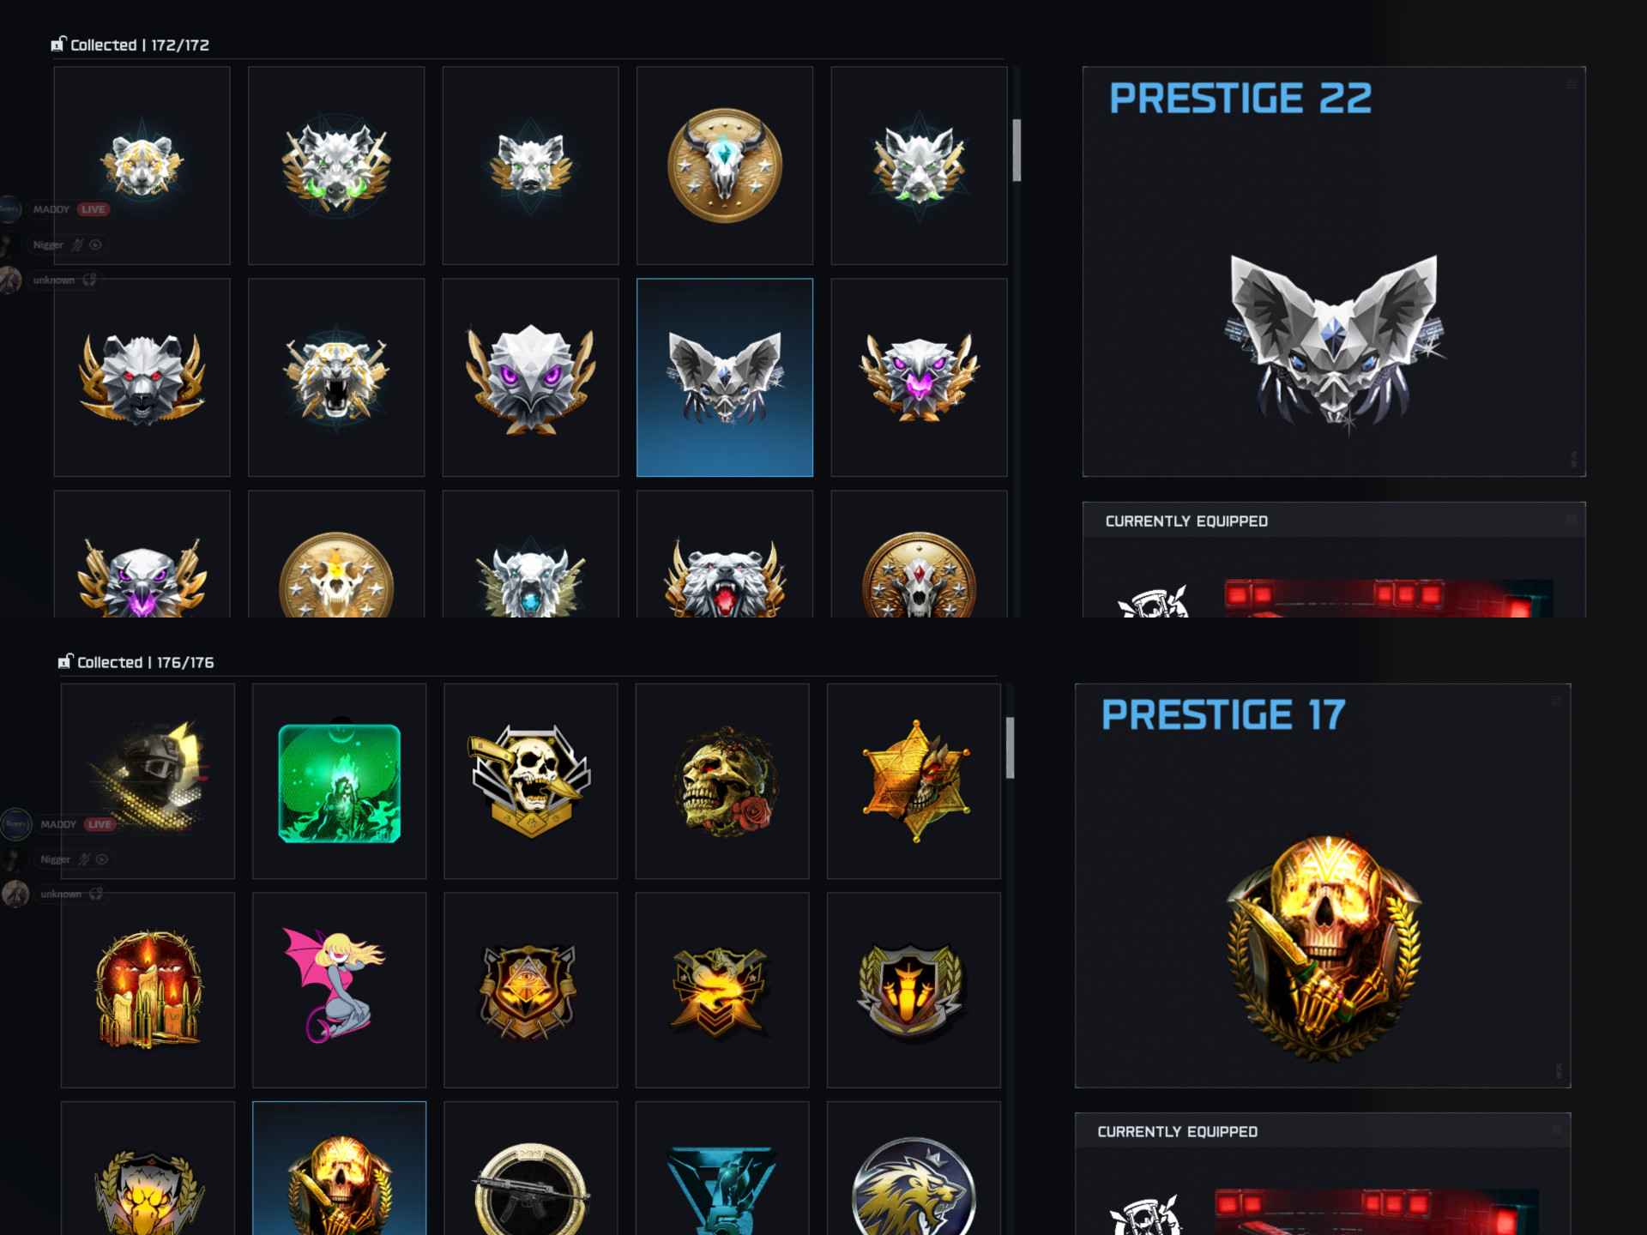This screenshot has height=1235, width=1647.
Task: Choose the pink-winged anime girl emblem
Action: pyautogui.click(x=339, y=990)
